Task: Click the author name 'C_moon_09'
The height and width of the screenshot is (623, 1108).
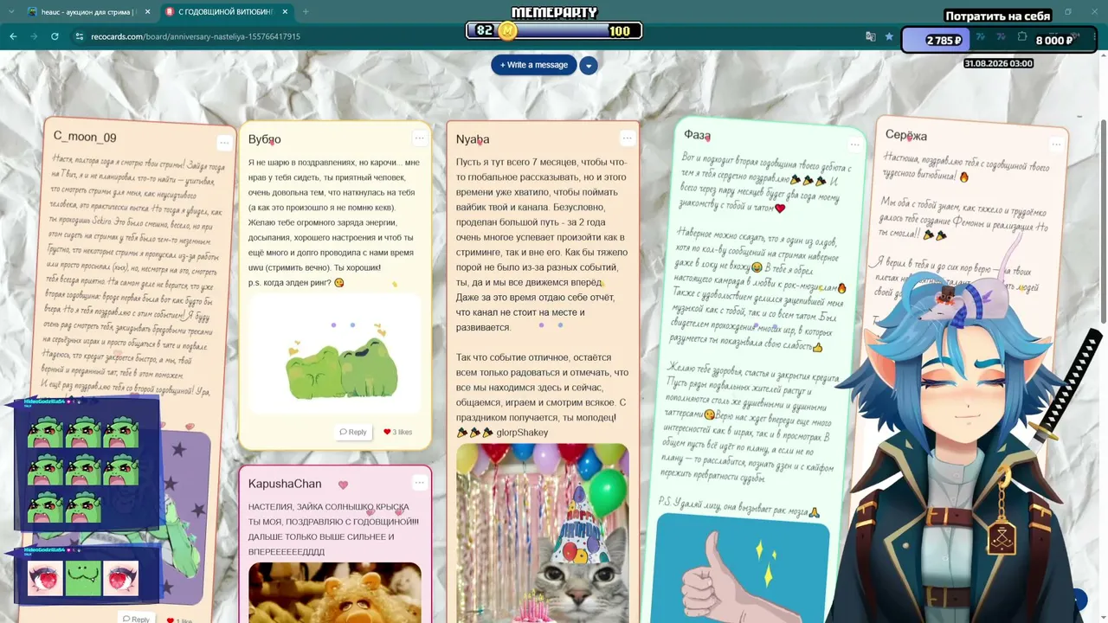Action: coord(85,137)
